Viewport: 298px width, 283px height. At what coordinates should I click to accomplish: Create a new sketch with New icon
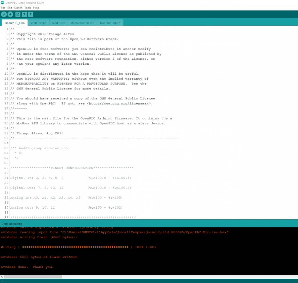(18, 14)
